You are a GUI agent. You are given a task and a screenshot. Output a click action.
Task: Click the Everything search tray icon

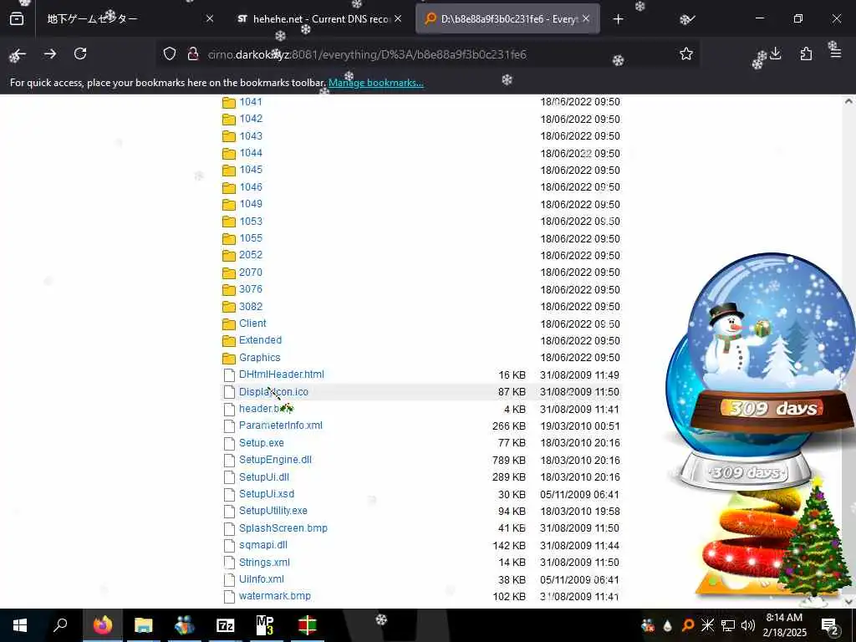688,625
